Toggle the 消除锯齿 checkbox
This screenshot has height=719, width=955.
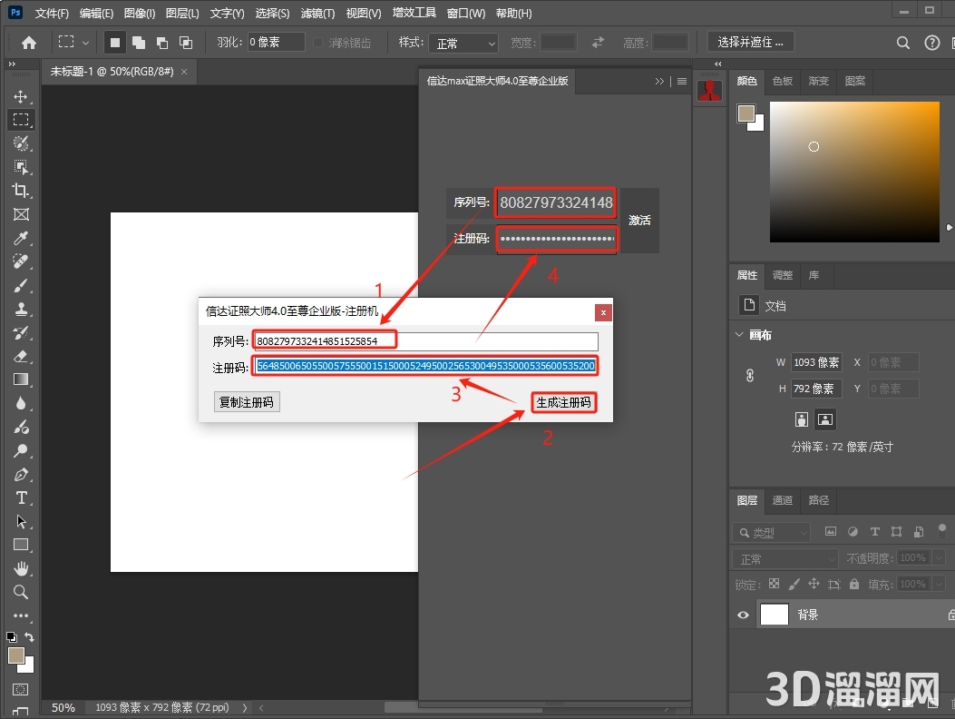click(318, 43)
